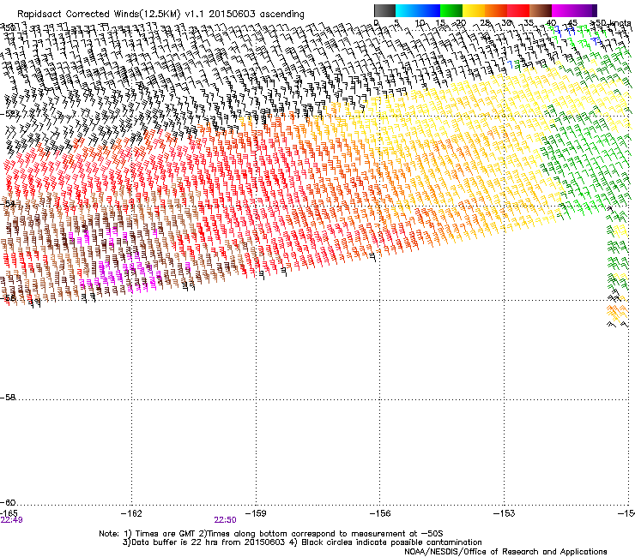
Task: Click the -162 longitude axis label
Action: [x=131, y=513]
